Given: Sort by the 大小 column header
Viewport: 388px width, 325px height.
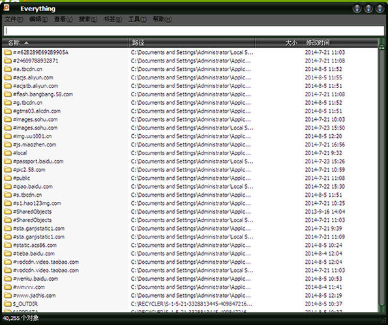Looking at the screenshot, I should click(x=279, y=43).
